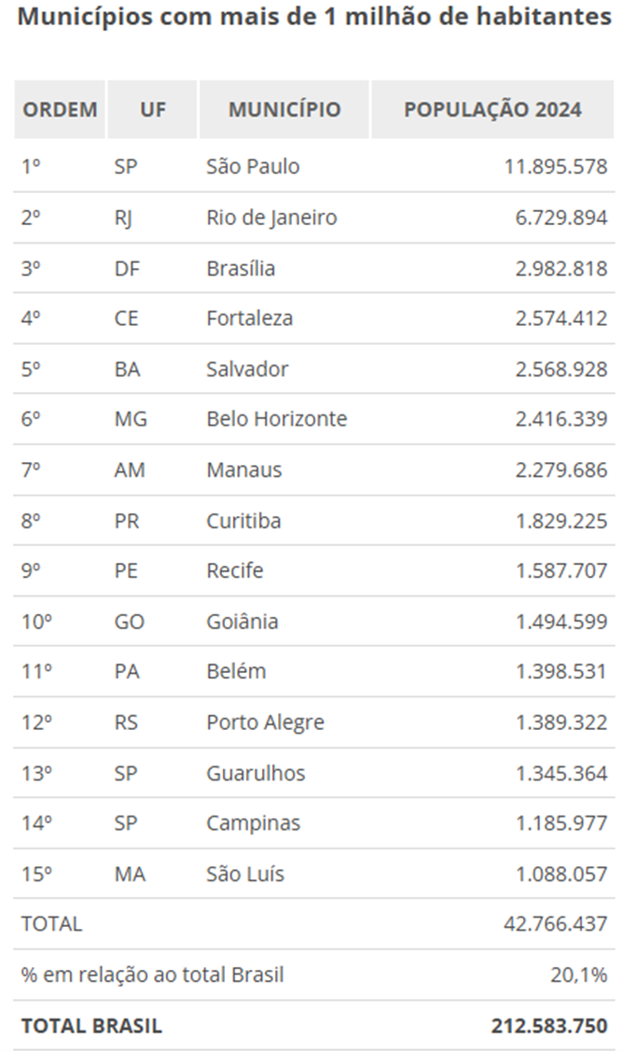Select the Recife município cell
The height and width of the screenshot is (1052, 624).
click(235, 570)
